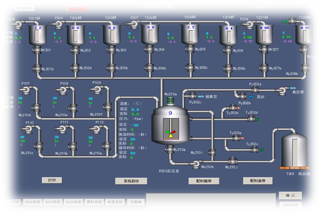The width and height of the screenshot is (321, 214).
Task: Click the P206 feed pump icon
Action: click(x=59, y=25)
